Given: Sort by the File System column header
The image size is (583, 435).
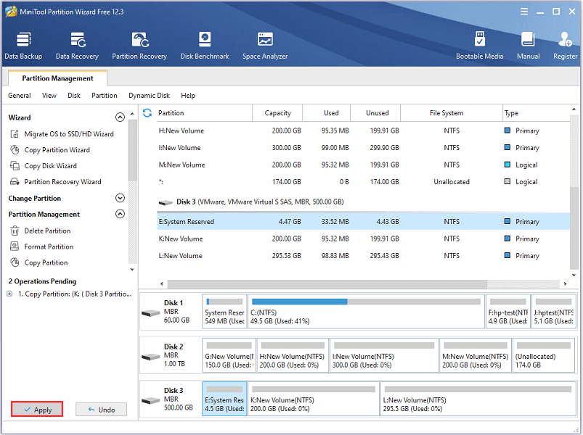Looking at the screenshot, I should (452, 113).
